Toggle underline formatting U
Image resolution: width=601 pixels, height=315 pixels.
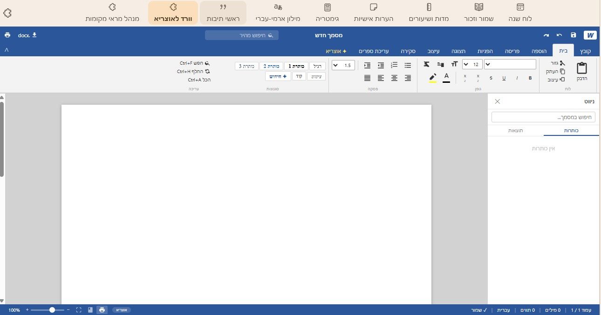[504, 78]
